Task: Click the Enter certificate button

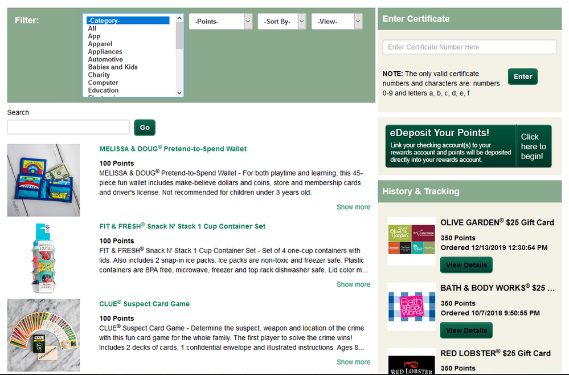Action: [522, 76]
